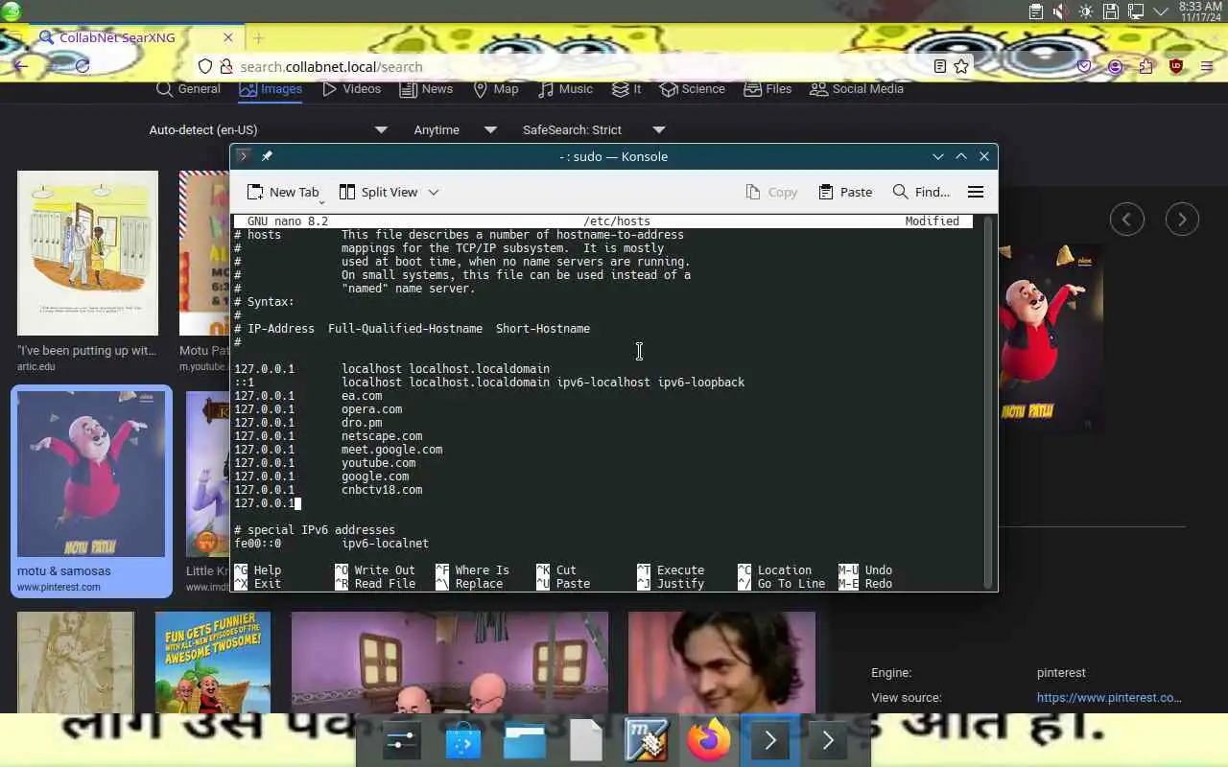
Task: Show the next image in the detail panel
Action: point(1182,220)
